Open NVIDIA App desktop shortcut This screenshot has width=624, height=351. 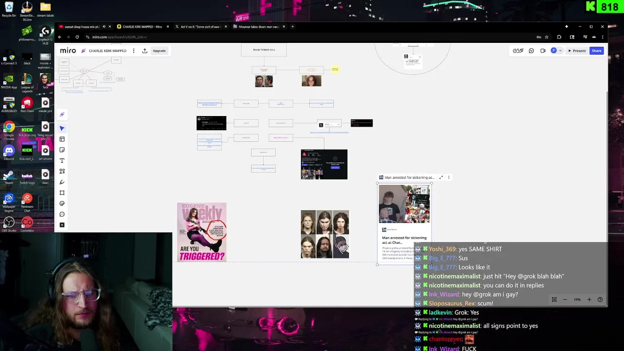(x=9, y=81)
